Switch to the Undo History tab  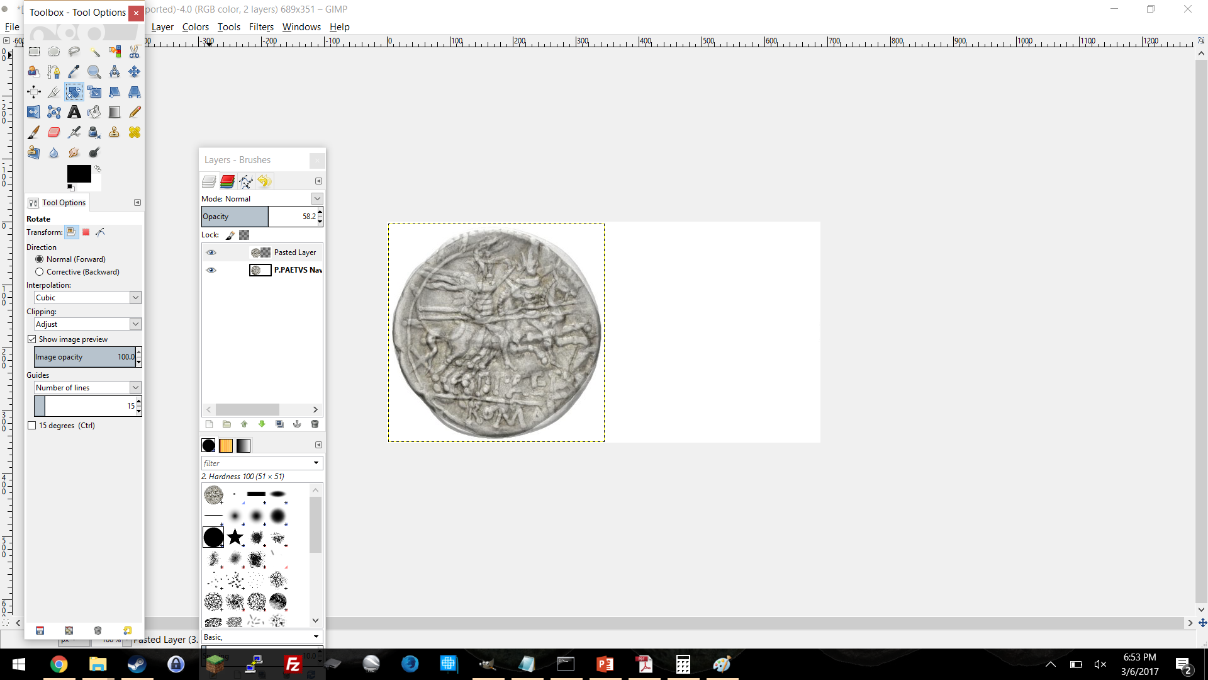[x=264, y=181]
